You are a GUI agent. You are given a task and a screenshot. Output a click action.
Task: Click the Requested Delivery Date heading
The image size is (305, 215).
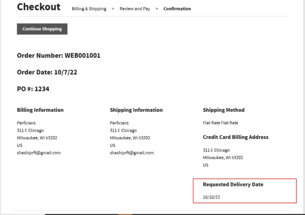click(x=233, y=184)
